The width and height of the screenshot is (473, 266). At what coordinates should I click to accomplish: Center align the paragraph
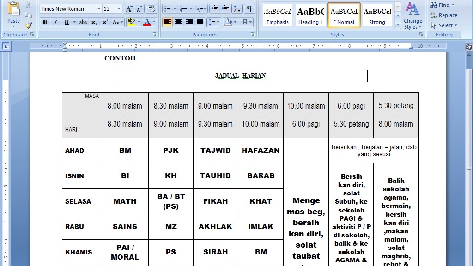tap(178, 22)
